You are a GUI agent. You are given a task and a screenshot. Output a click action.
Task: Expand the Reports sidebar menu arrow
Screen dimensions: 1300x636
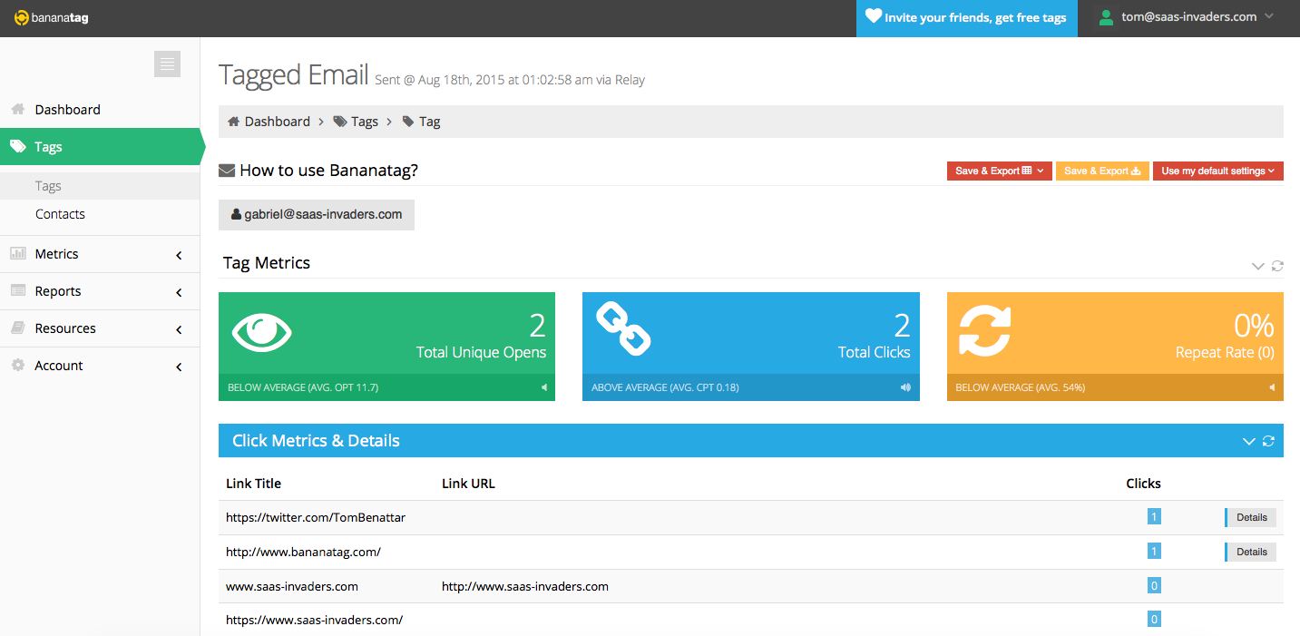click(x=179, y=292)
